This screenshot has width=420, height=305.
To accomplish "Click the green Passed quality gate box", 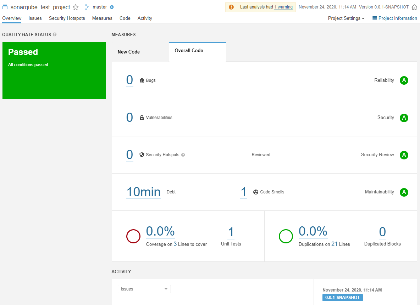I will [54, 70].
